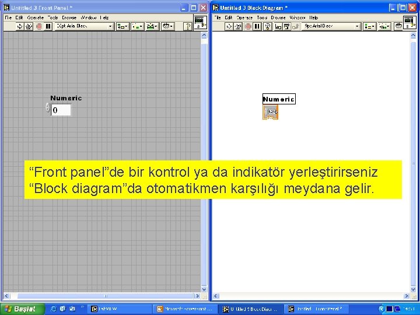
Task: Click the Front Panel horizontal scrollbar left arrow
Action: pos(6,296)
